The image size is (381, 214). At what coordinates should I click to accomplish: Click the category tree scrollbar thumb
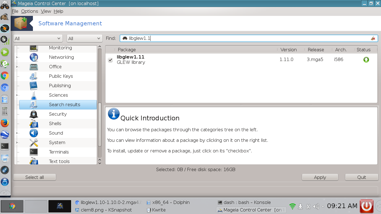[x=100, y=125]
